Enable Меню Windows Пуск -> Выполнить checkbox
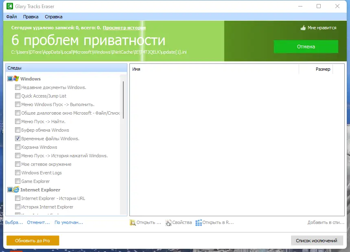The image size is (350, 252). [x=17, y=104]
